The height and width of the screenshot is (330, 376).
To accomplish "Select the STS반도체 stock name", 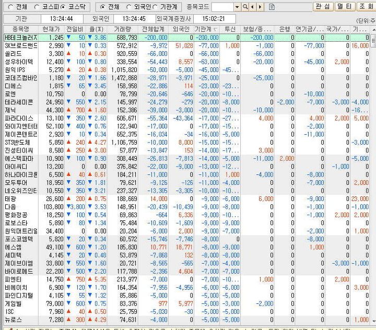I will (17, 143).
